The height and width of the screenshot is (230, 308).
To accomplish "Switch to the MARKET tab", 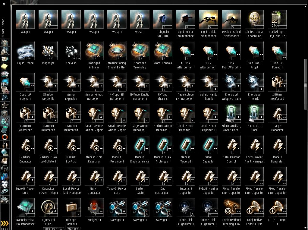I will tap(73, 228).
